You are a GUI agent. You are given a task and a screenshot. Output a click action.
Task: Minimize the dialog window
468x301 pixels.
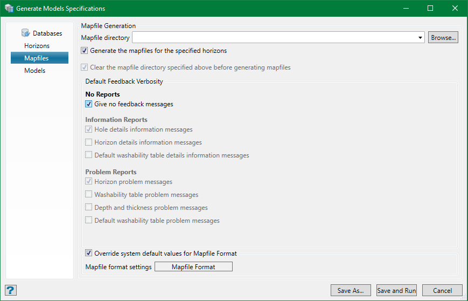406,8
